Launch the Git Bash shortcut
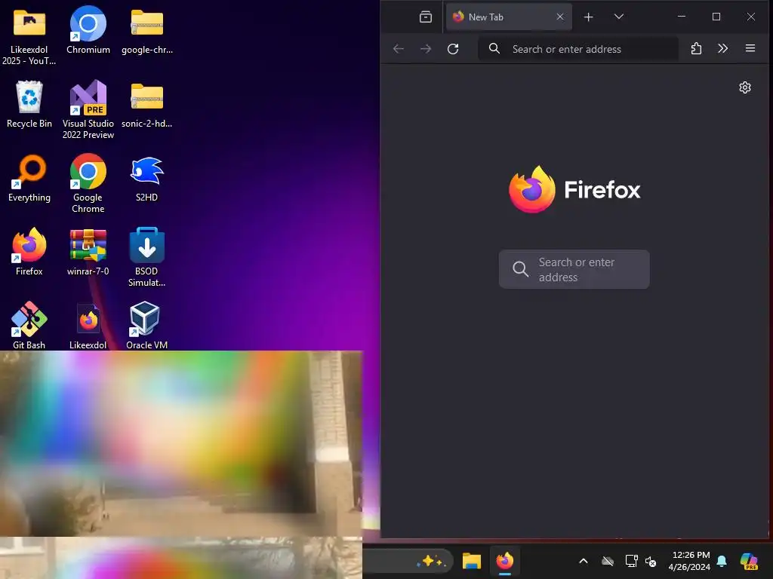Viewport: 773px width, 579px height. [29, 325]
